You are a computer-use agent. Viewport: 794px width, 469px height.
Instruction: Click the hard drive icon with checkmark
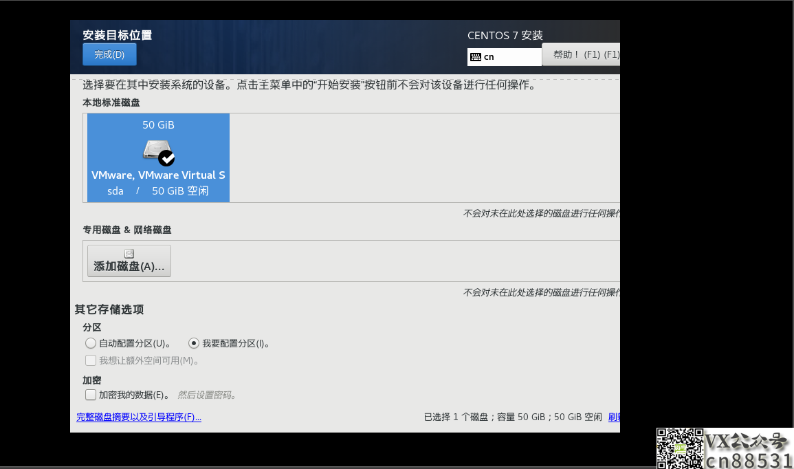(x=159, y=153)
